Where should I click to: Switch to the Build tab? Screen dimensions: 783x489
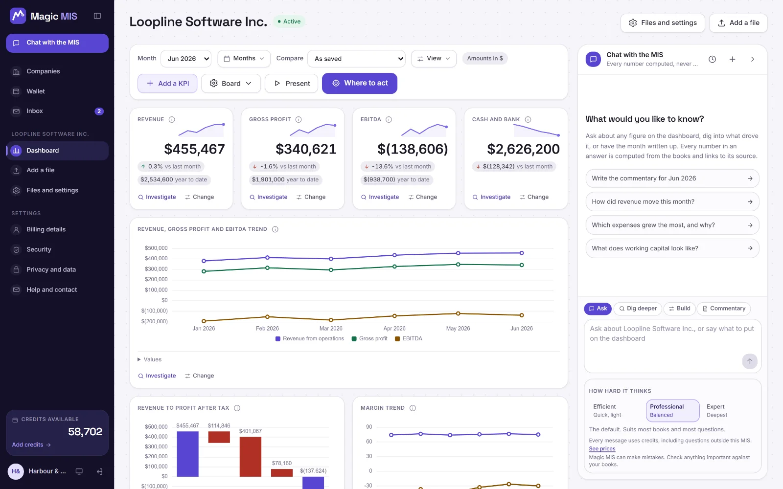[679, 309]
